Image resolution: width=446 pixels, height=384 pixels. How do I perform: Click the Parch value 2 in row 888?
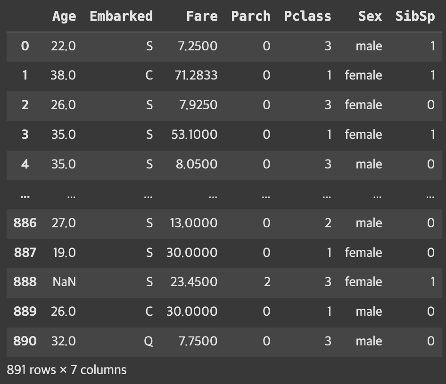point(267,282)
